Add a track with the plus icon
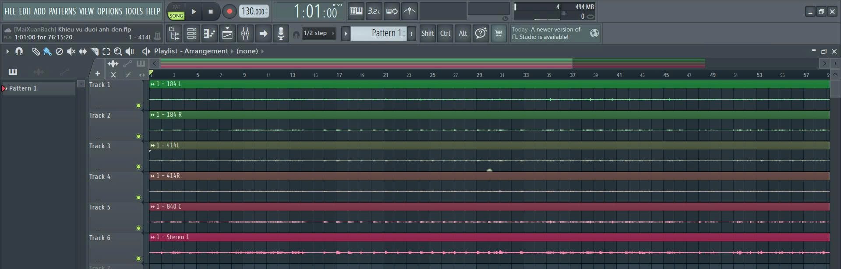The height and width of the screenshot is (269, 841). coord(98,73)
